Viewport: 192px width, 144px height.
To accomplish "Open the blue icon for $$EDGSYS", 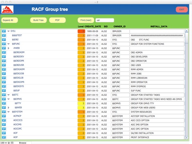I will tap(4, 86).
